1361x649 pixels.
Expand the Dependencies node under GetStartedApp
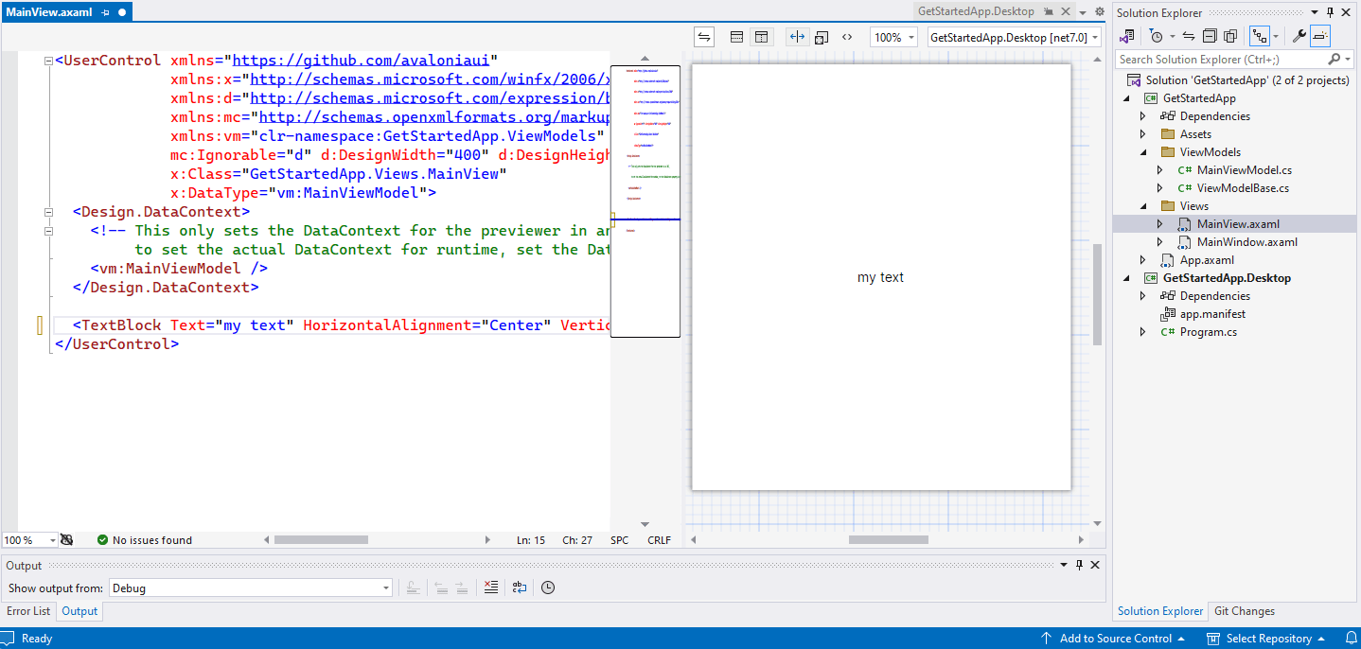pos(1142,116)
